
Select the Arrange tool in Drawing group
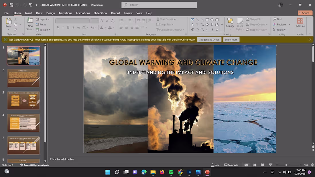230,24
